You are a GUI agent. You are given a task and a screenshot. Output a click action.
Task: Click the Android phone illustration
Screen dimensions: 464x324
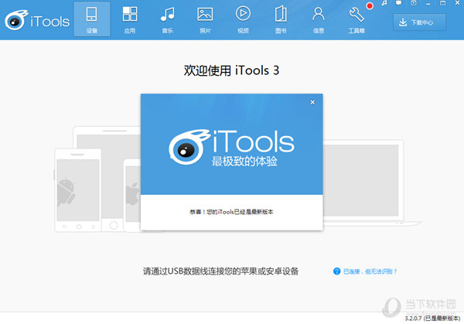coord(78,190)
